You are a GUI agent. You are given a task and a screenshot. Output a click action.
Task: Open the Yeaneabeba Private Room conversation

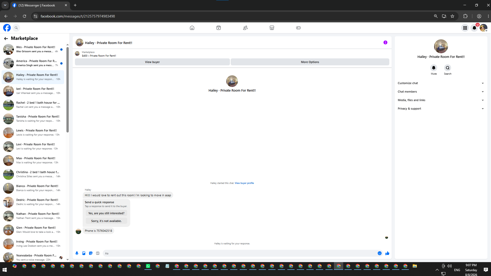[x=33, y=257]
